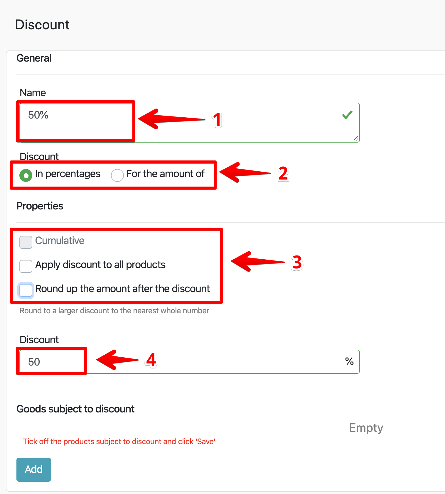The height and width of the screenshot is (494, 445).
Task: Click the red 'Tick off the products' hint
Action: [119, 441]
